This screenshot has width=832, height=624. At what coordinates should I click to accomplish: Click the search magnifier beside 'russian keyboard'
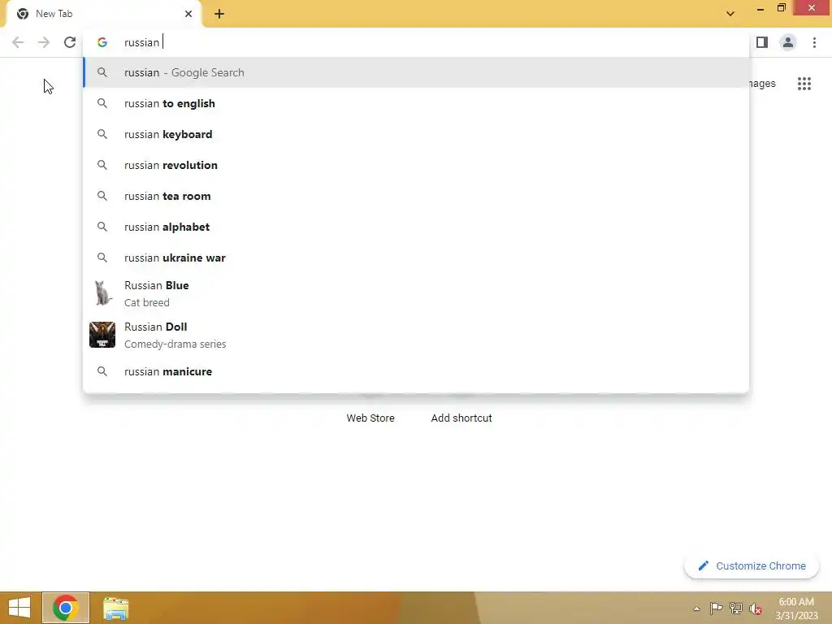click(x=102, y=134)
